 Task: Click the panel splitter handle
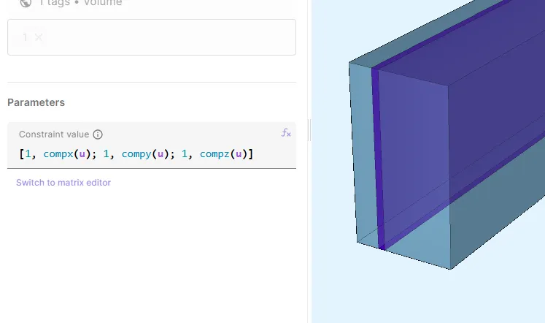pyautogui.click(x=309, y=130)
